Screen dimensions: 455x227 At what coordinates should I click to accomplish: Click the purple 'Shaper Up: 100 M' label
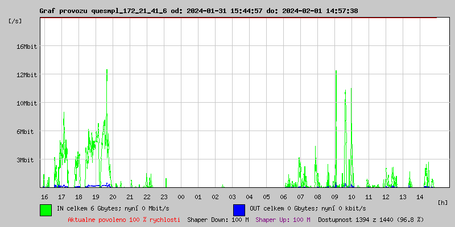point(283,220)
